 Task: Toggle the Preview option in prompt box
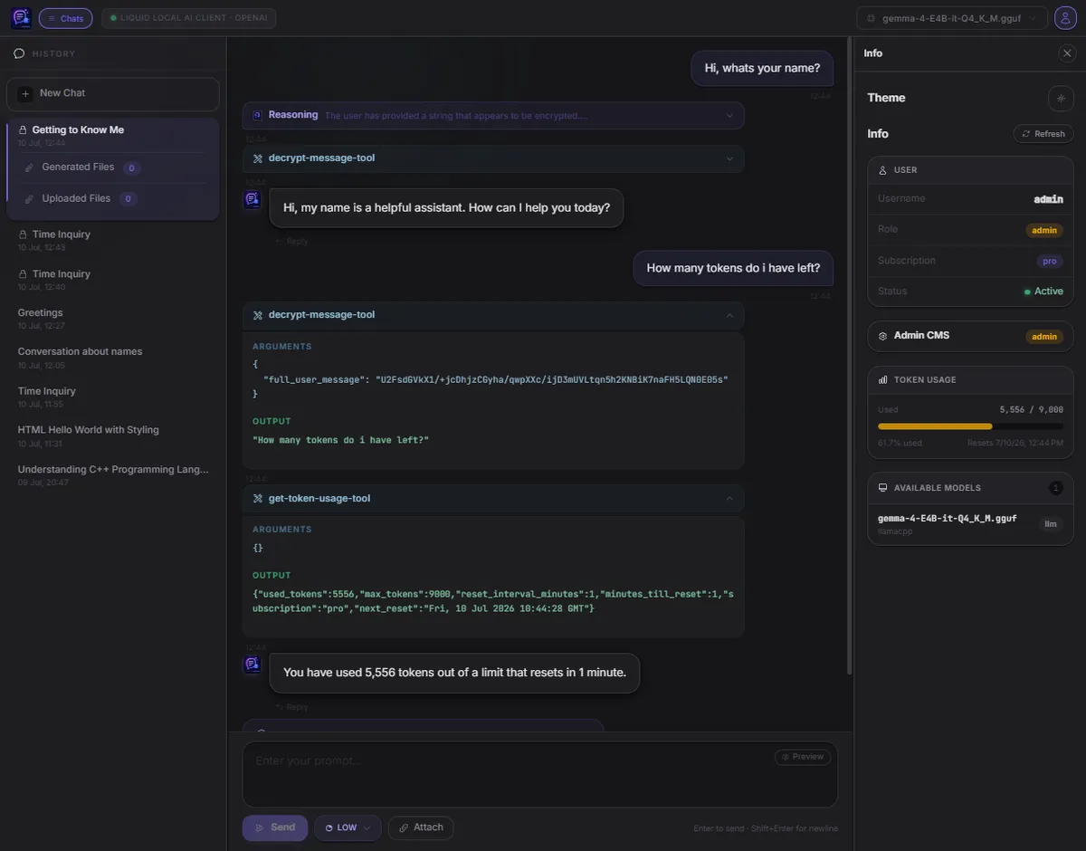click(803, 757)
